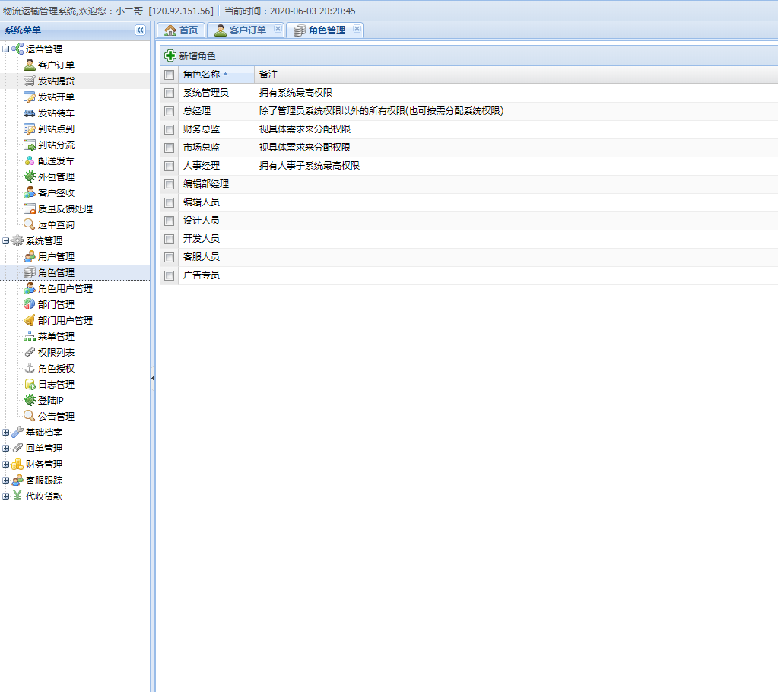Check the 广告专员 row checkbox

(169, 275)
